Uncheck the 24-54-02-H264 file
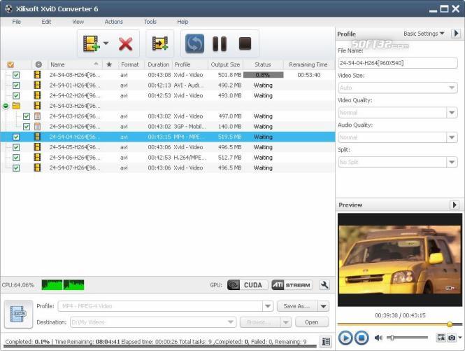Viewport: 465px width, 351px height. 16,96
